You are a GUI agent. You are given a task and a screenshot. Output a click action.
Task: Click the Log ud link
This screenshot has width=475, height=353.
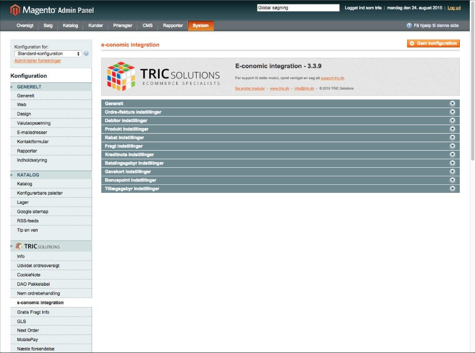coord(453,8)
